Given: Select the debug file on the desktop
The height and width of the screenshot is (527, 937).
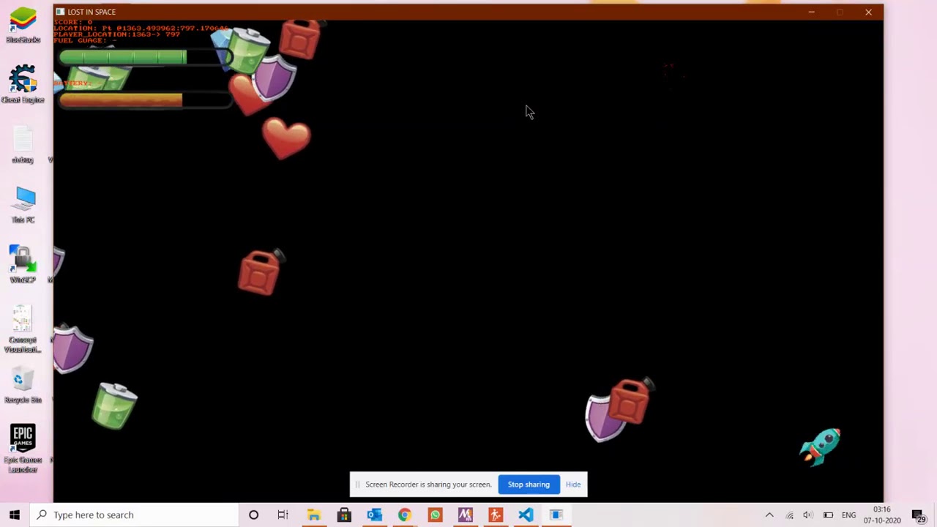Looking at the screenshot, I should [x=23, y=145].
